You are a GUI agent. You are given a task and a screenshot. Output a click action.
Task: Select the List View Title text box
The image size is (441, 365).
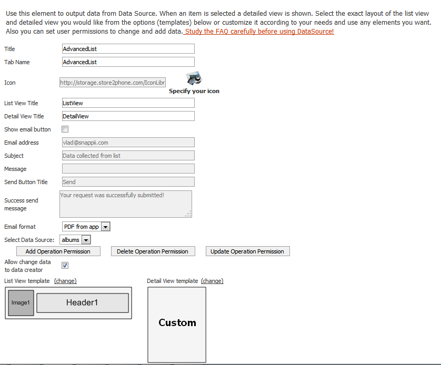(x=128, y=103)
